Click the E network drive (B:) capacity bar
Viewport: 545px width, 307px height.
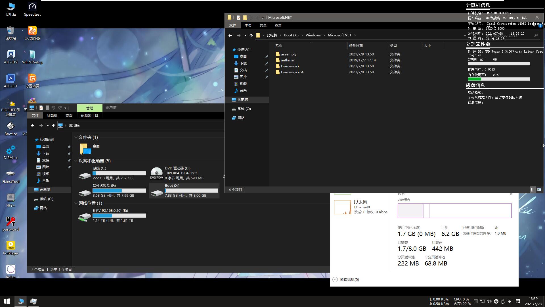point(119,215)
